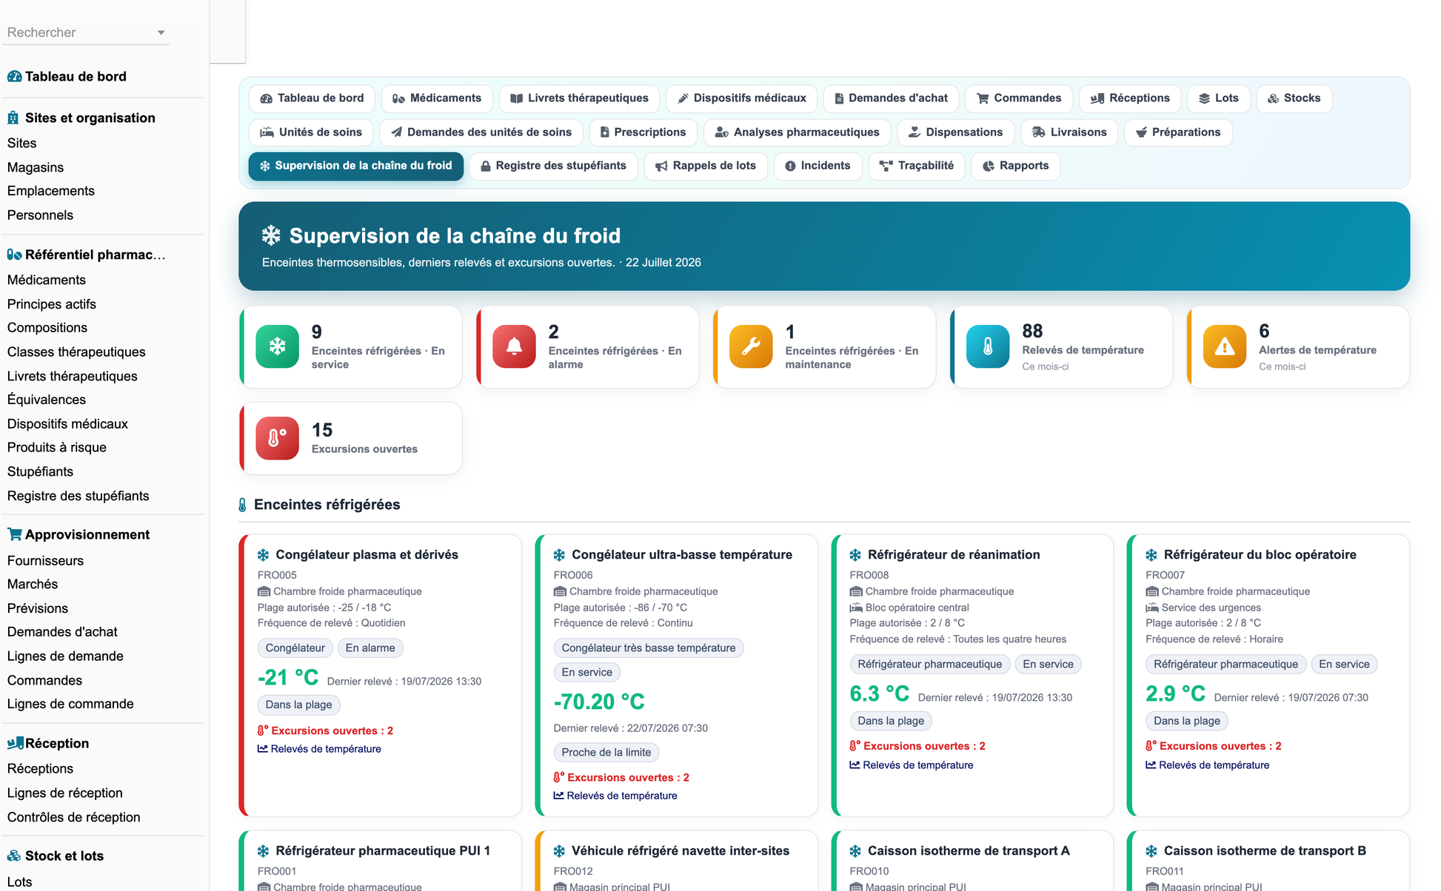Click the Dans la plage badge on FRO007
The width and height of the screenshot is (1441, 891).
point(1187,721)
